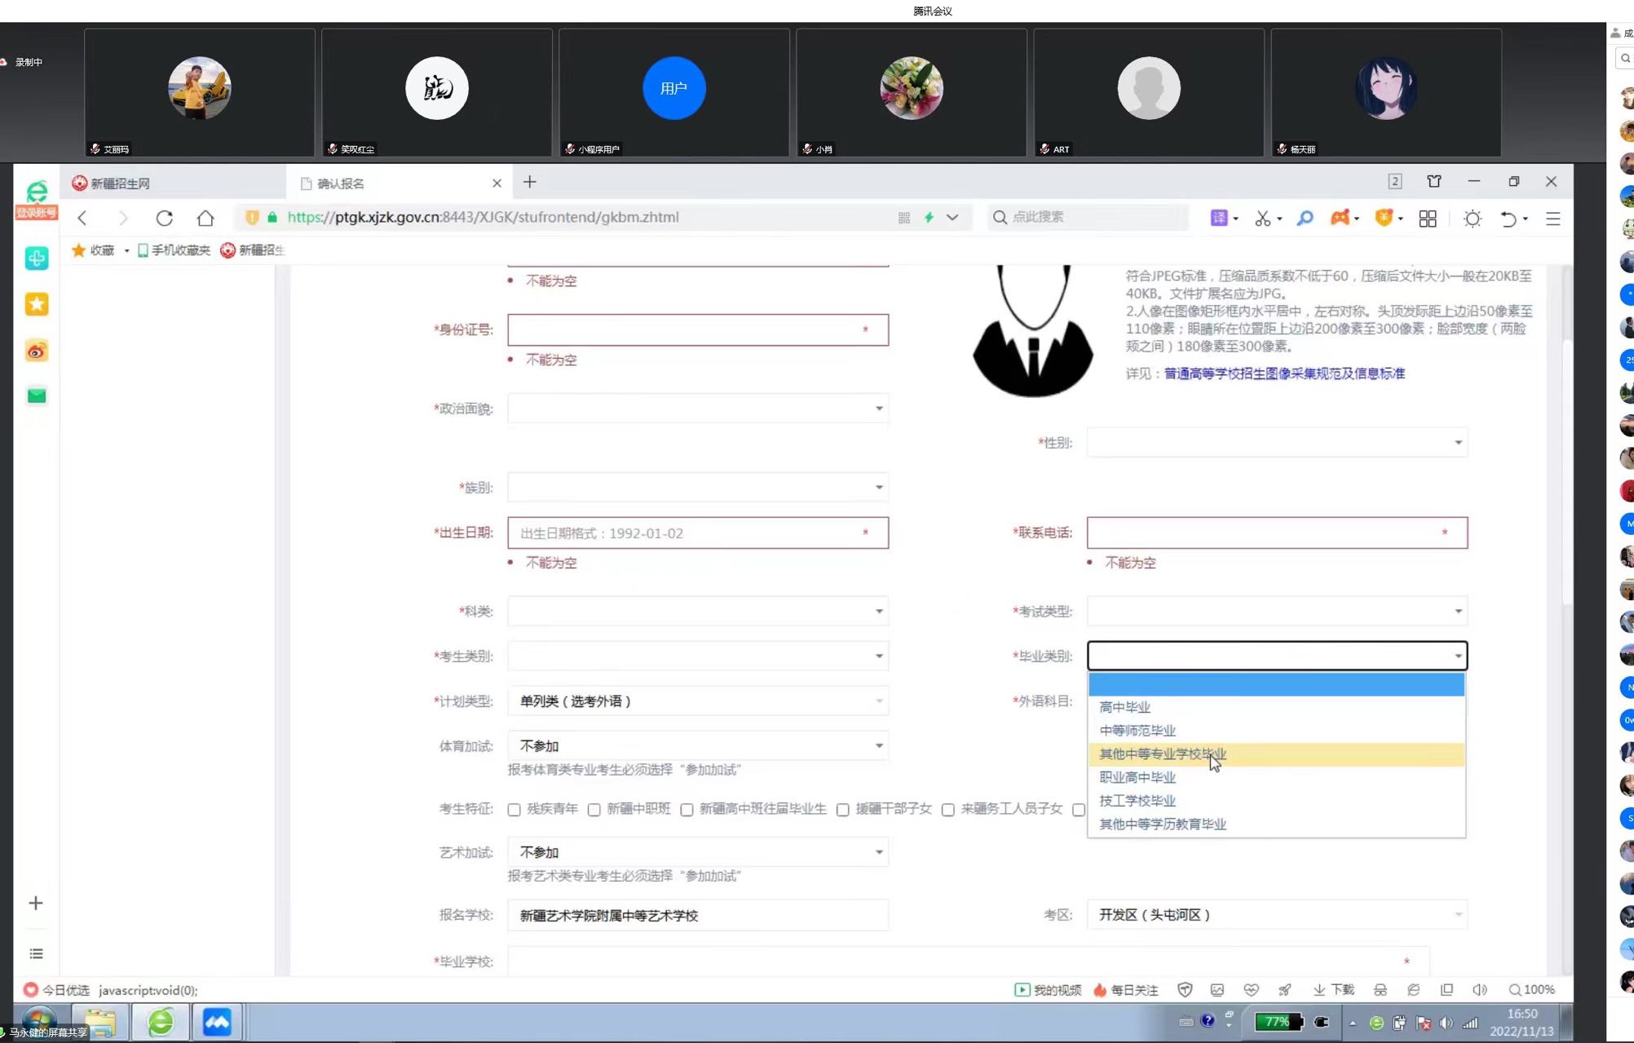Click the rocket accelerator icon in status bar
Image resolution: width=1634 pixels, height=1043 pixels.
pyautogui.click(x=1285, y=990)
